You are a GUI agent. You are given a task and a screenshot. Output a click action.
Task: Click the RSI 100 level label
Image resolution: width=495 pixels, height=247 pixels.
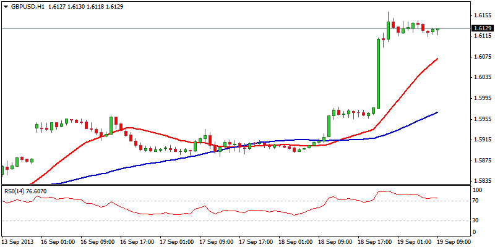coord(477,190)
